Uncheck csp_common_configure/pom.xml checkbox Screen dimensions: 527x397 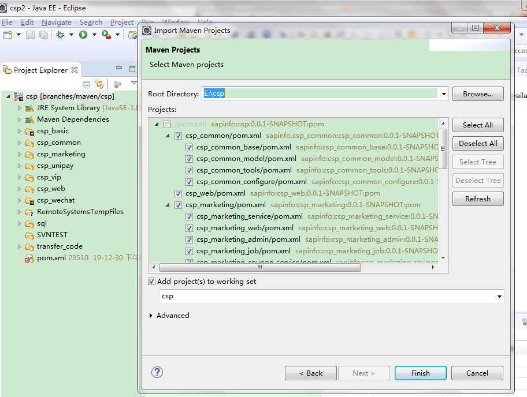coord(189,182)
